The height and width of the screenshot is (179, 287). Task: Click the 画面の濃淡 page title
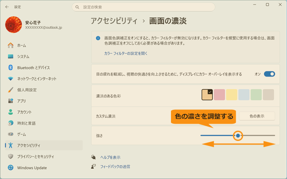click(168, 21)
